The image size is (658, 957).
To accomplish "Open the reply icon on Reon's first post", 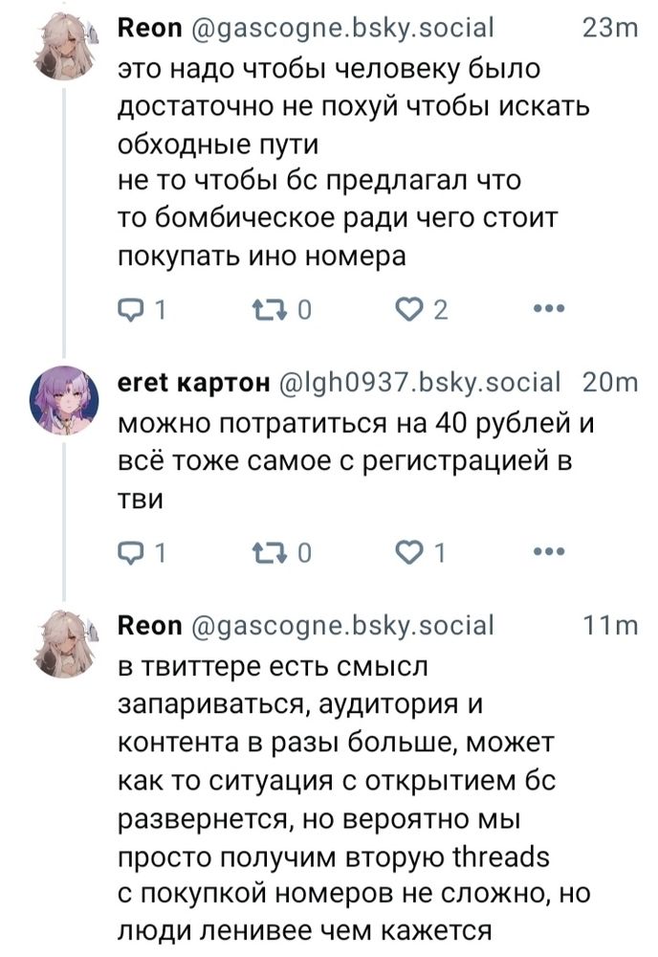I will [x=132, y=308].
